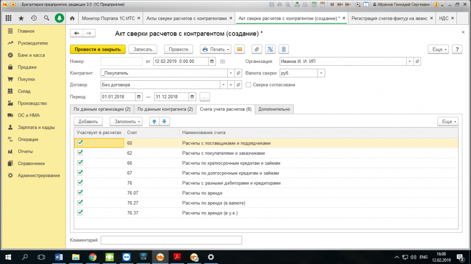Click the green notifications bell icon
Image resolution: width=471 pixels, height=264 pixels.
(59, 18)
